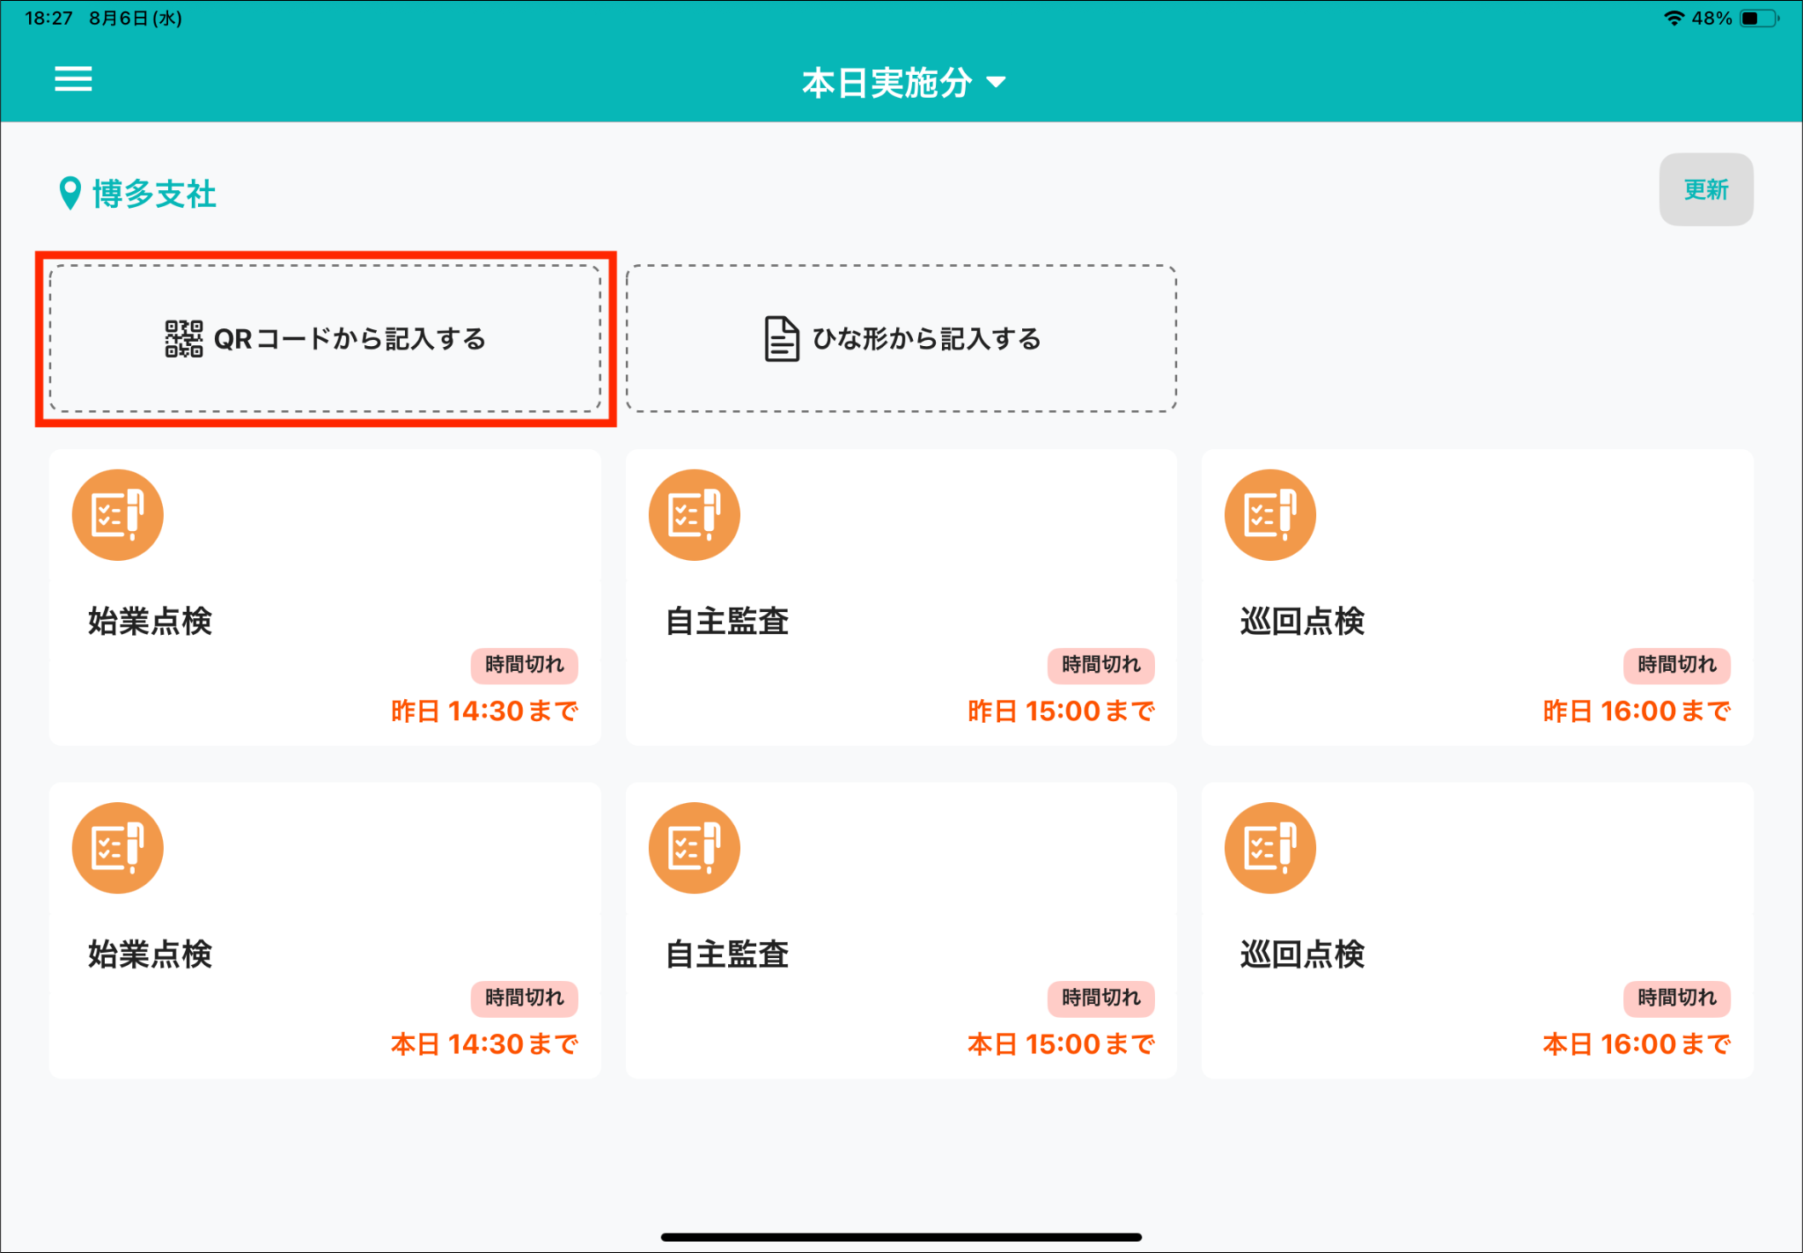Viewport: 1803px width, 1253px height.
Task: Click the checklist icon on the 自主監査 card due today
Action: (x=694, y=848)
